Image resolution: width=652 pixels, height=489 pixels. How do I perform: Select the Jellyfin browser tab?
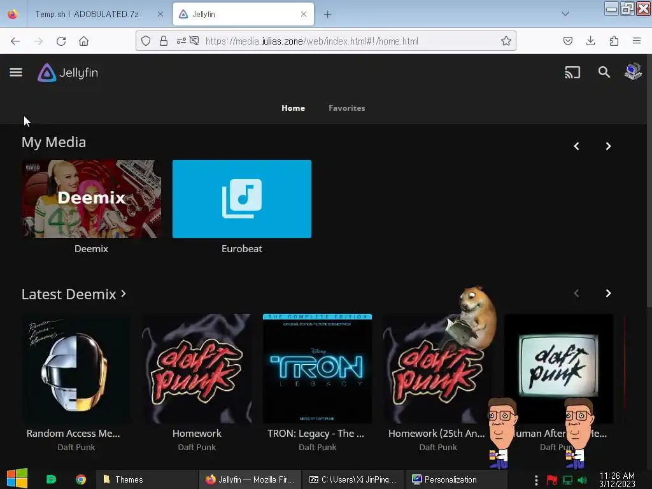(x=243, y=14)
